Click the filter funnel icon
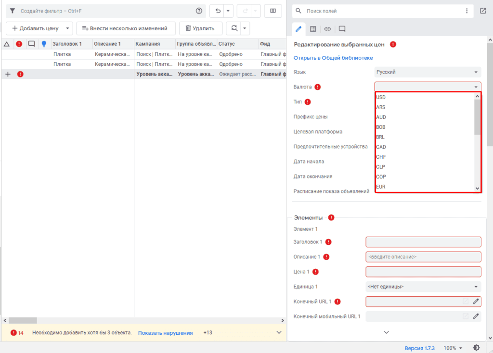The image size is (493, 353). point(12,11)
